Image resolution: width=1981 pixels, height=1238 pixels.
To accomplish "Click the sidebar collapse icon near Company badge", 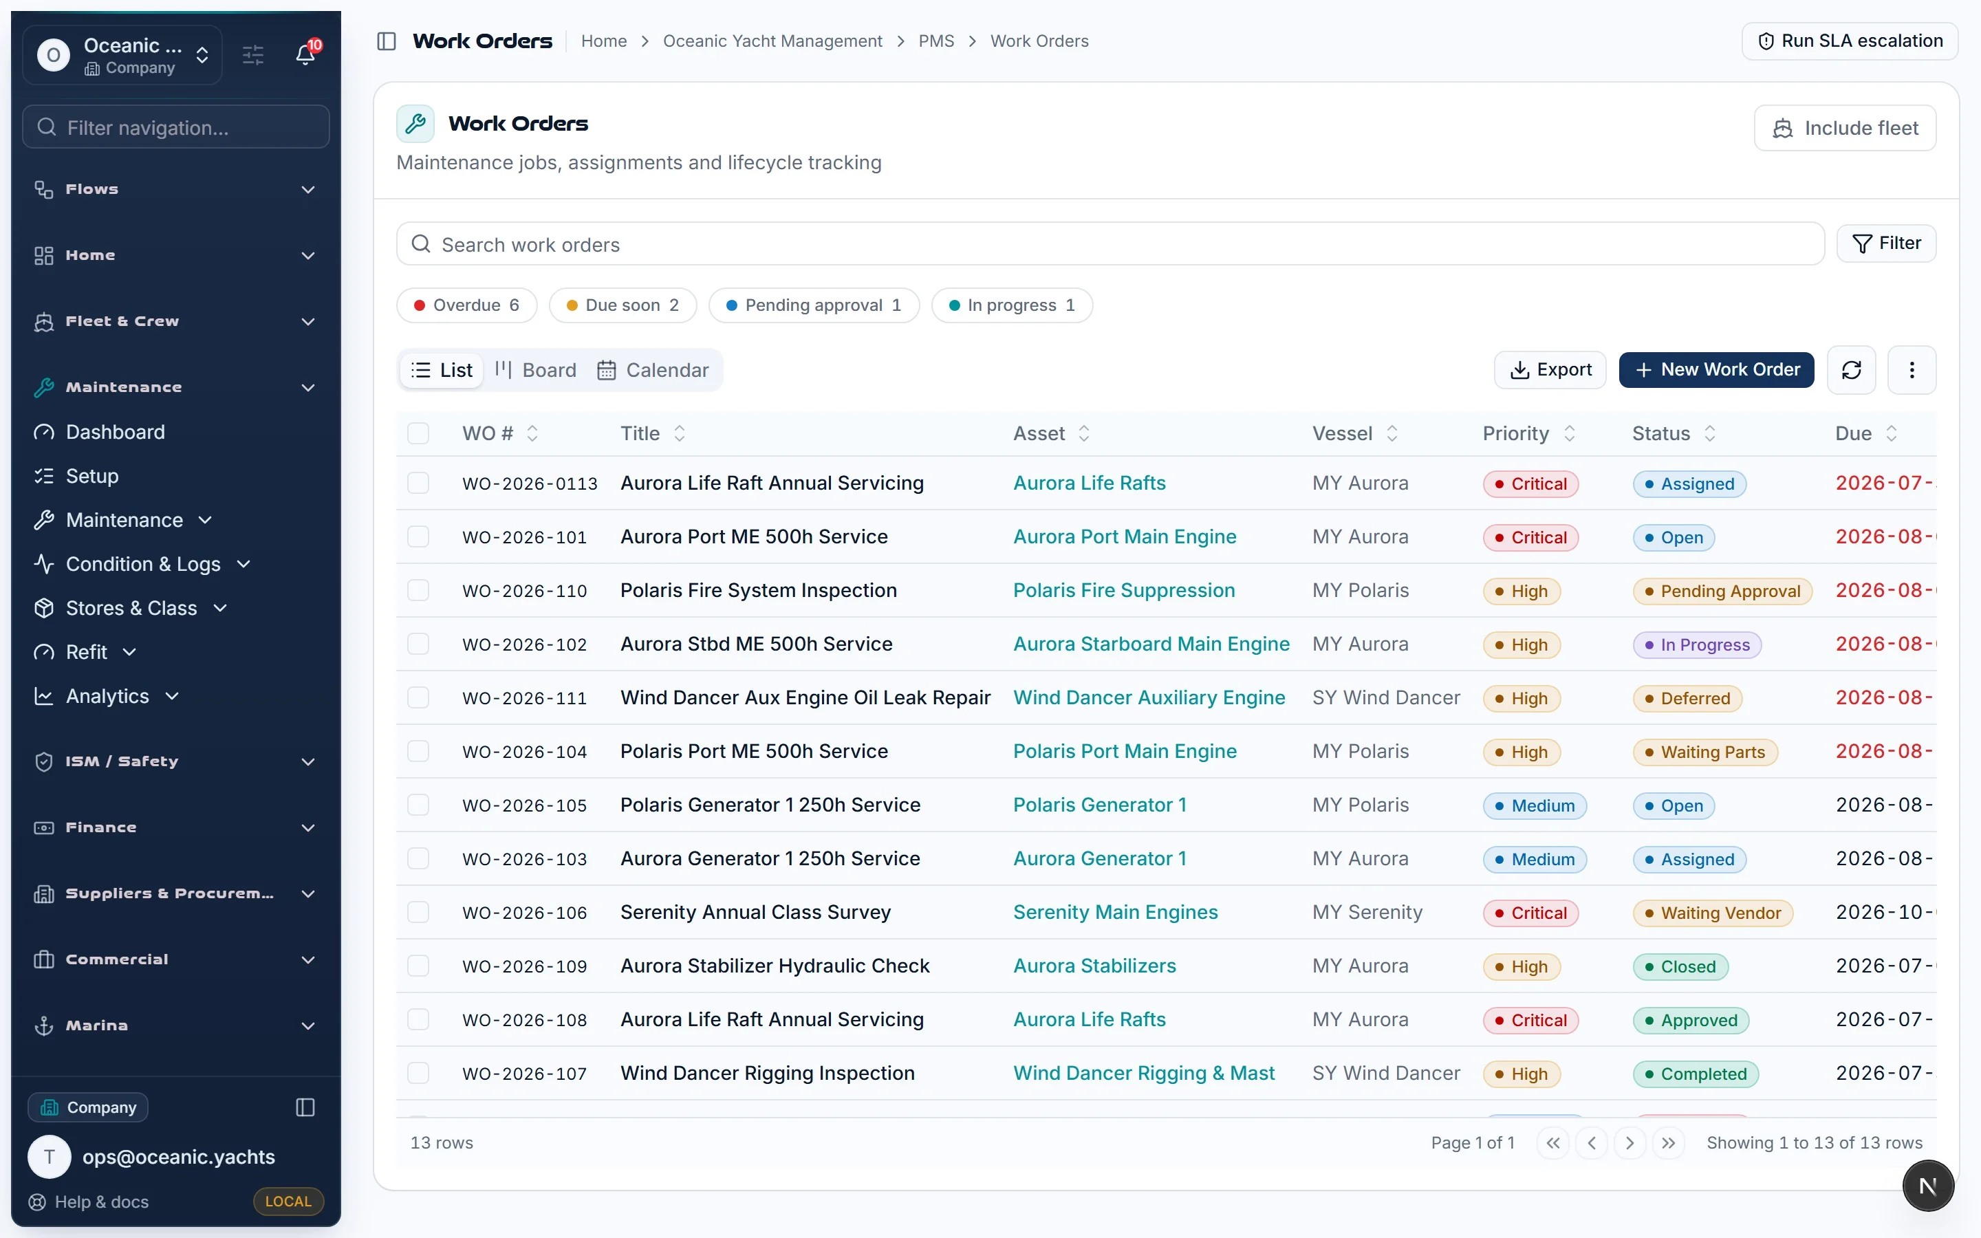I will click(305, 1107).
